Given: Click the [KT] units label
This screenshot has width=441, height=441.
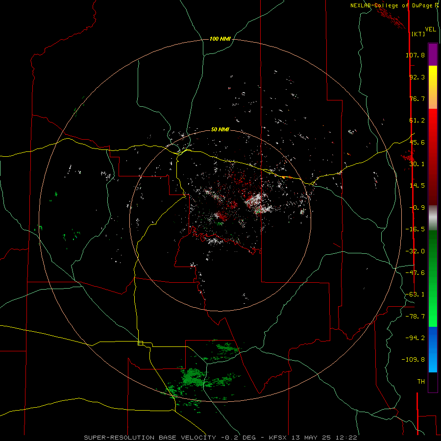Looking at the screenshot, I should [418, 34].
